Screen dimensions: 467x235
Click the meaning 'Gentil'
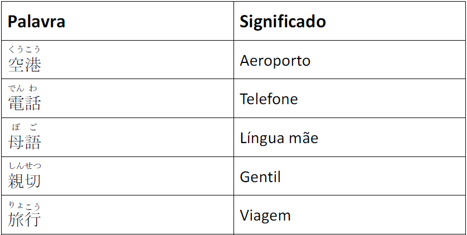point(260,177)
